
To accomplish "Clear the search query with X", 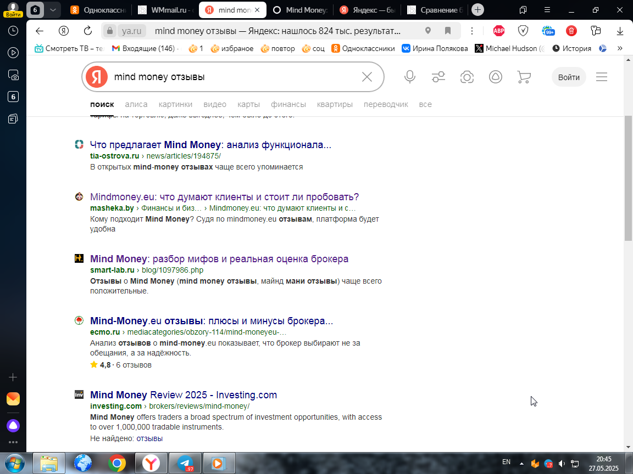I will click(367, 77).
